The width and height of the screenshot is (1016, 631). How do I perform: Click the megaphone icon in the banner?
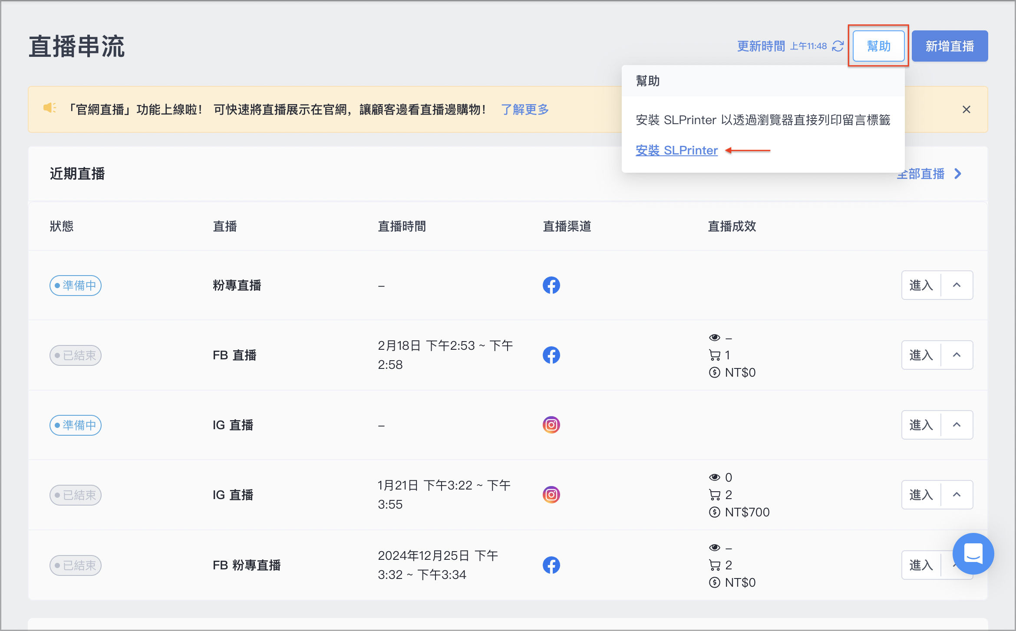(50, 108)
